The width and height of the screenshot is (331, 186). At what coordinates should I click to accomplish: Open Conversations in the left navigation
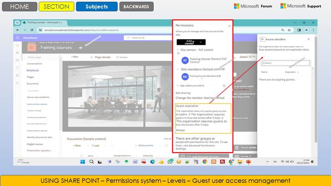[x=34, y=64]
